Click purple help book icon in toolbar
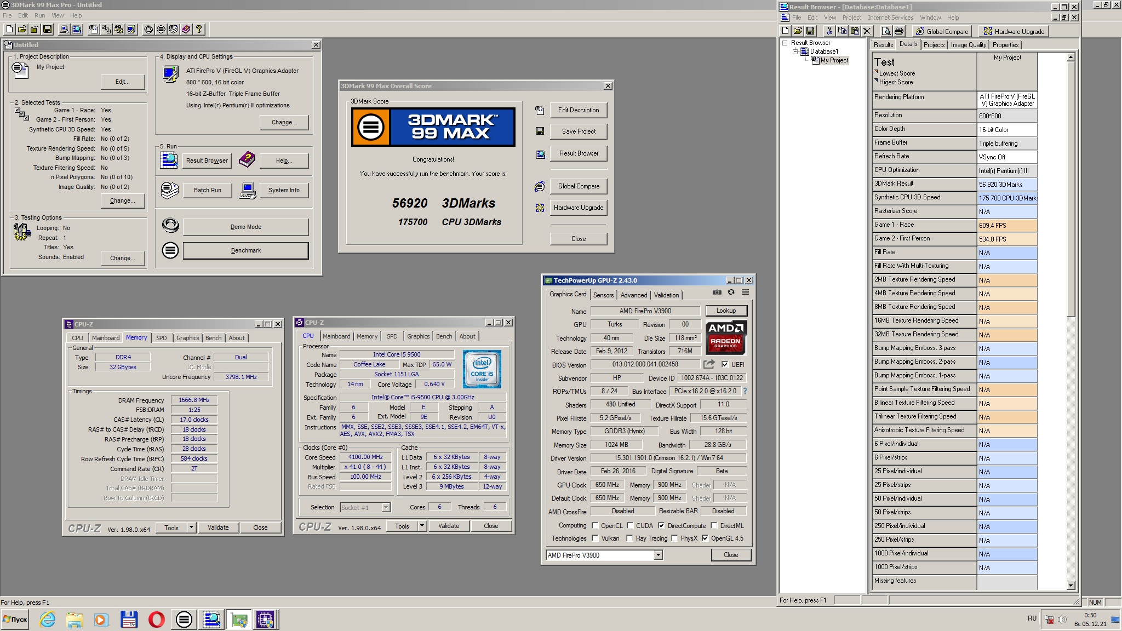Viewport: 1122px width, 631px height. click(186, 30)
